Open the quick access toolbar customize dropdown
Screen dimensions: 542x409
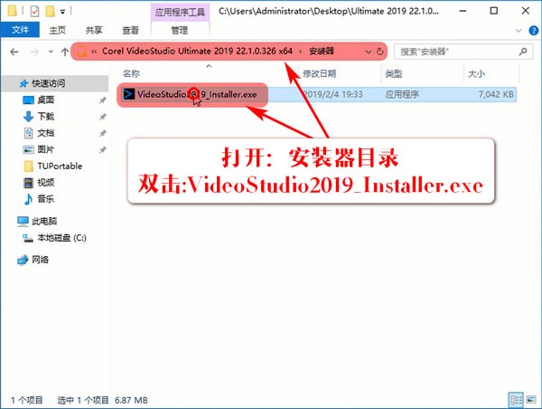point(62,12)
